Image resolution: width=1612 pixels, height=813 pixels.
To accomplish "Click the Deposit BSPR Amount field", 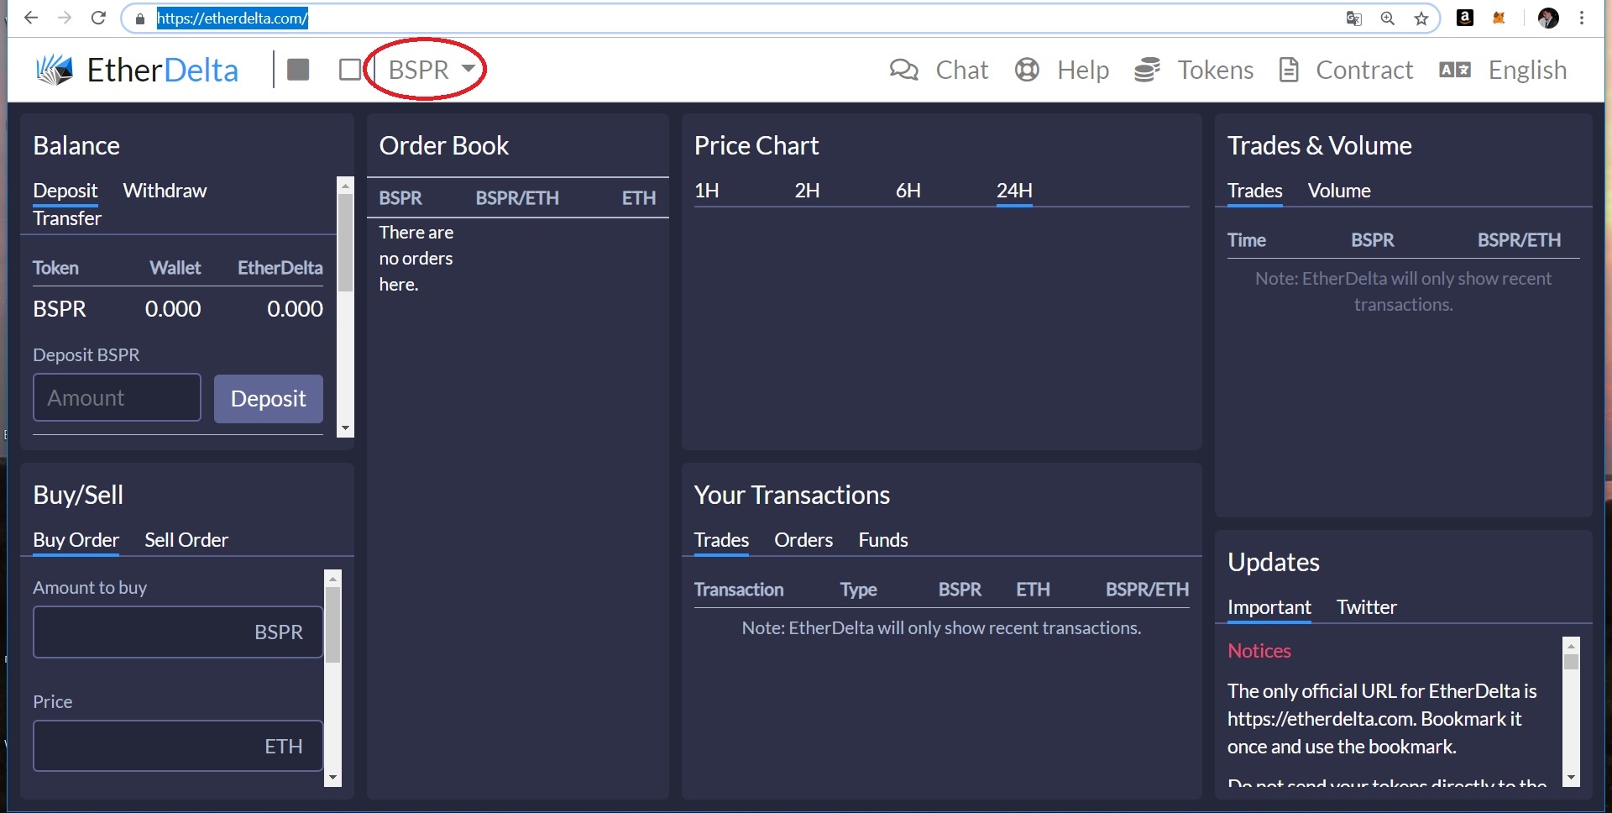I will click(117, 397).
